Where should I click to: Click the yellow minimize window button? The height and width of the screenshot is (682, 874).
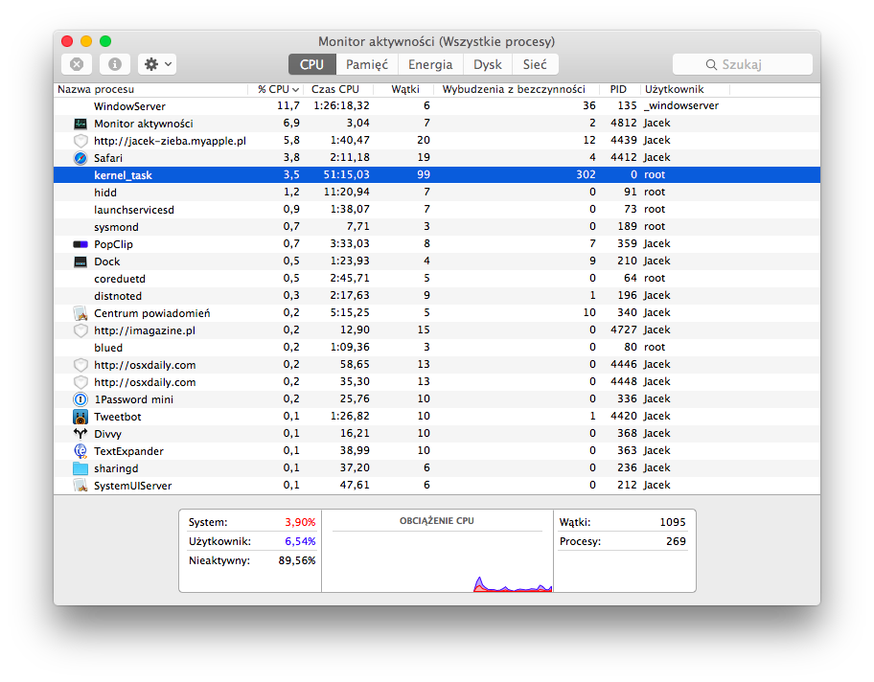pos(86,41)
